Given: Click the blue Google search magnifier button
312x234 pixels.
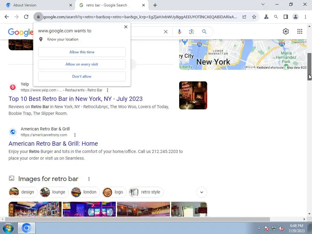Looking at the screenshot, I should 204,32.
